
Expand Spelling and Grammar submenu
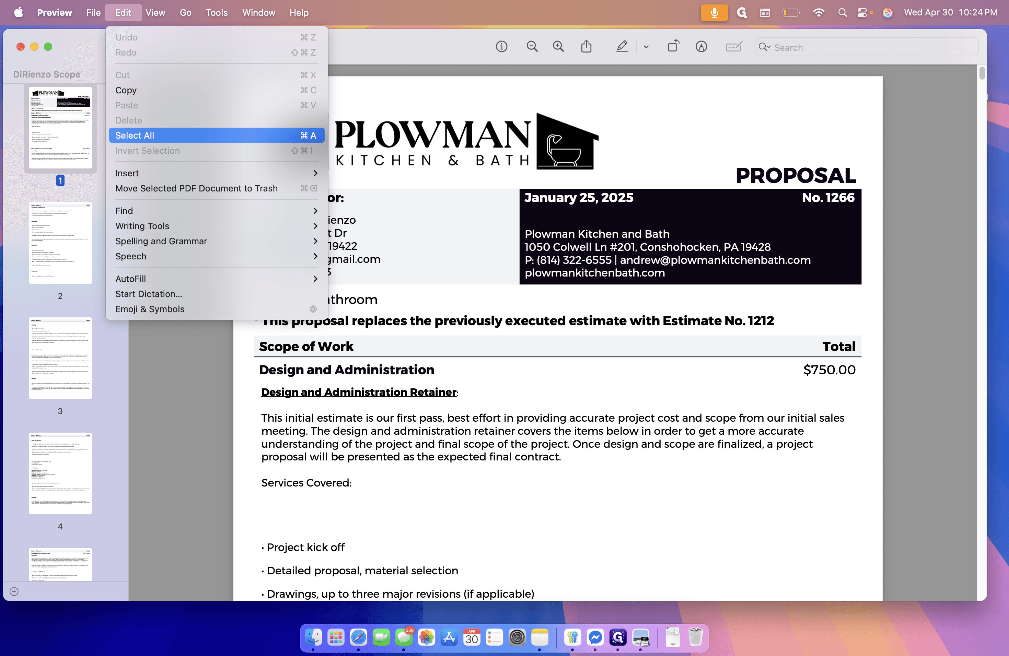[217, 241]
